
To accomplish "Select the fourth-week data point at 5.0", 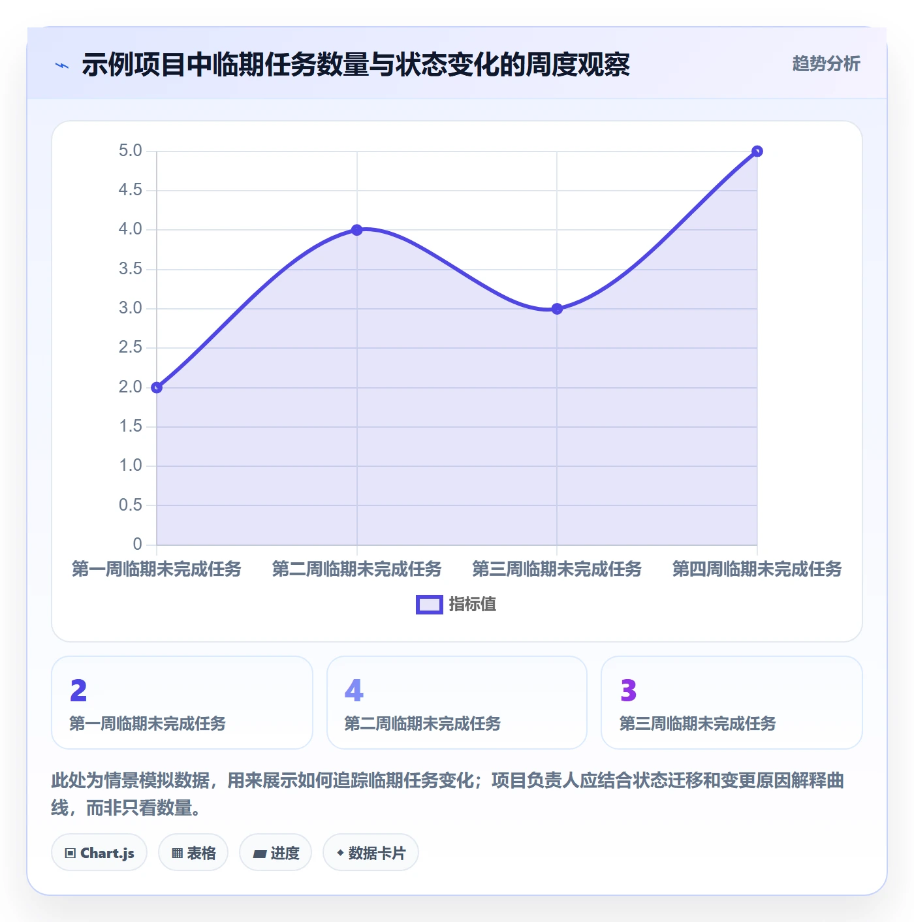I will 757,151.
